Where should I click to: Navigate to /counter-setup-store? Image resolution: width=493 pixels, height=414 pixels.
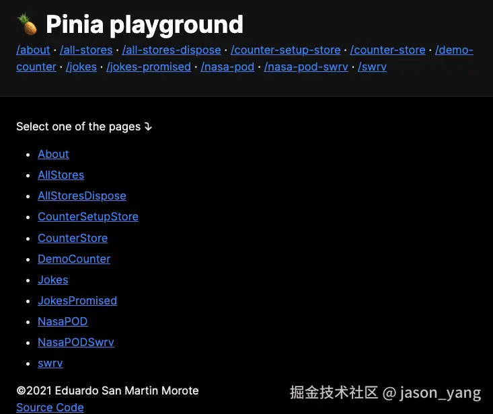pyautogui.click(x=285, y=50)
